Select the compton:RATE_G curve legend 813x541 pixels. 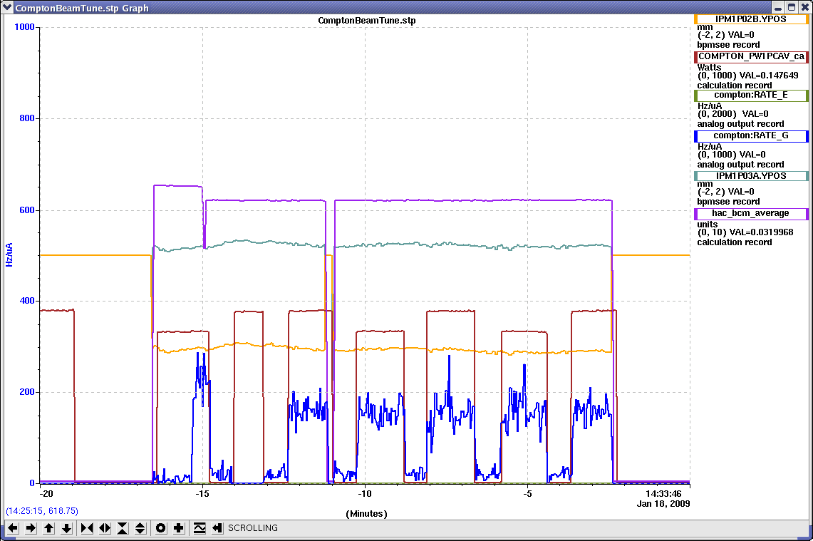point(751,135)
